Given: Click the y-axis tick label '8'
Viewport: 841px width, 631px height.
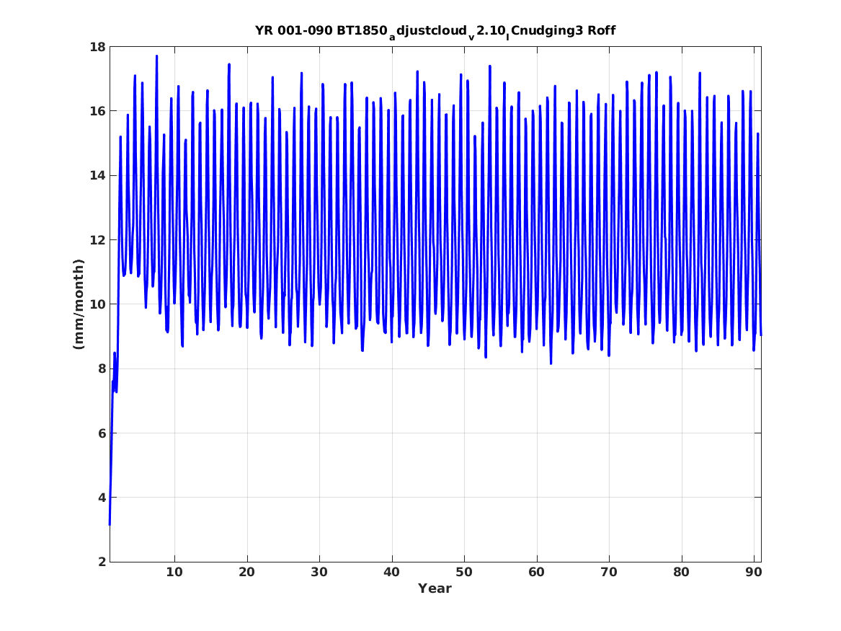Looking at the screenshot, I should coord(102,369).
